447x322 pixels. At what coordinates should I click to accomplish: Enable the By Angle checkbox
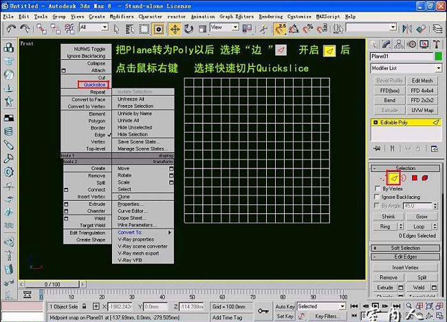pyautogui.click(x=377, y=205)
